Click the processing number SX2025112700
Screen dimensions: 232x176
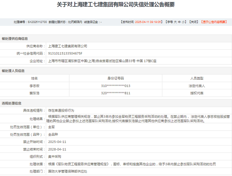37,22
